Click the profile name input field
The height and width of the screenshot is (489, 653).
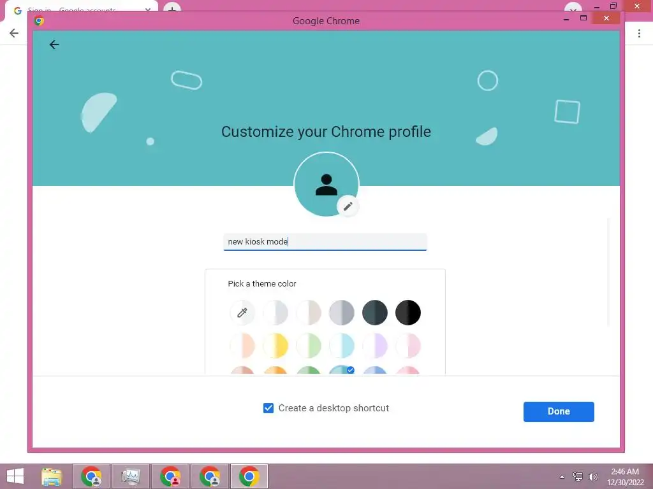tap(325, 241)
